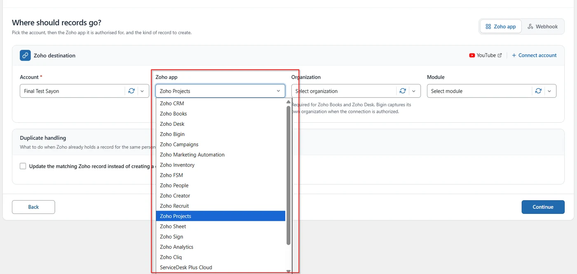Open the YouTube external link
577x274 pixels.
[x=486, y=55]
